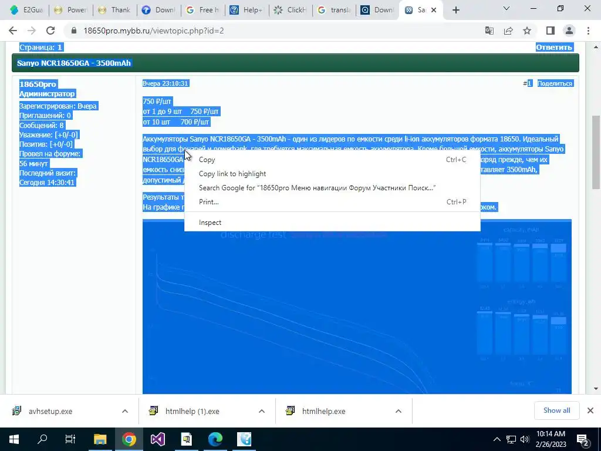
Task: Click the site lock icon
Action: point(75,31)
